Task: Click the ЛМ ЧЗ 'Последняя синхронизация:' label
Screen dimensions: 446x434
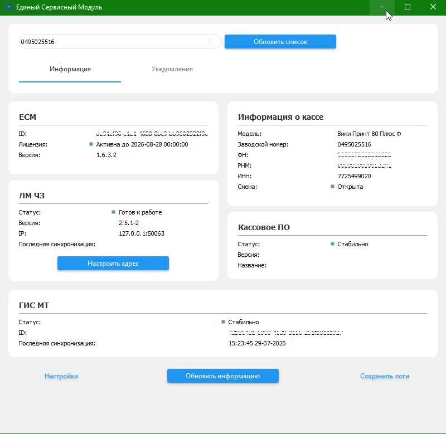Action: point(57,244)
